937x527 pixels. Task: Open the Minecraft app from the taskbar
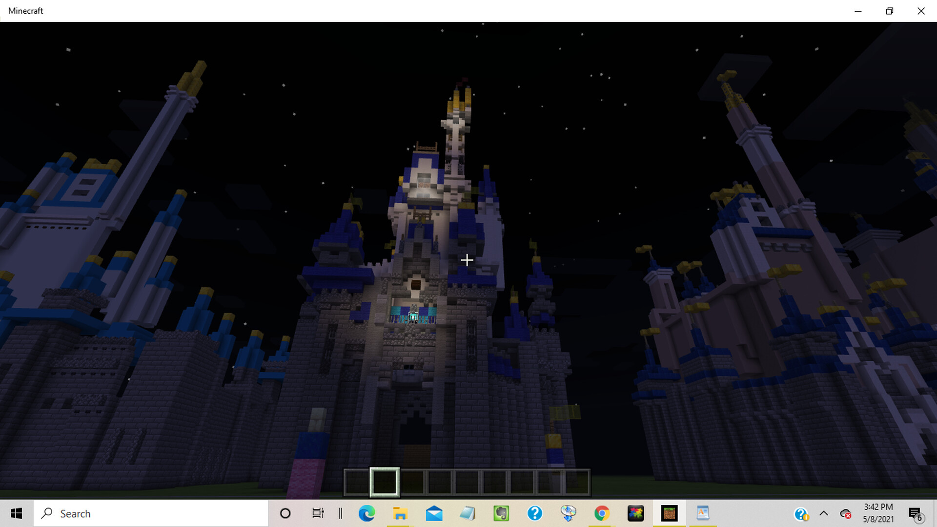669,513
